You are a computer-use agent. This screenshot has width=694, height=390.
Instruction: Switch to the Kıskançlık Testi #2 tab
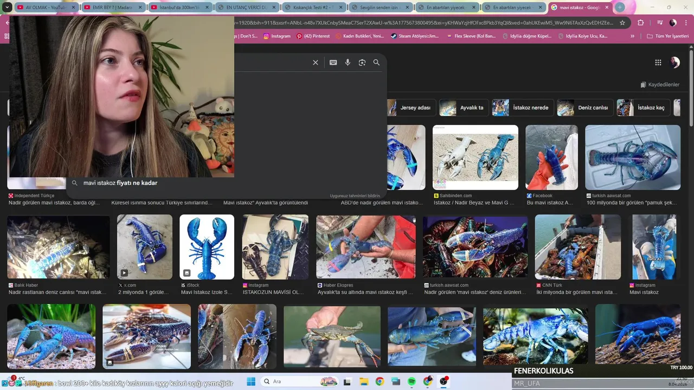(x=314, y=8)
